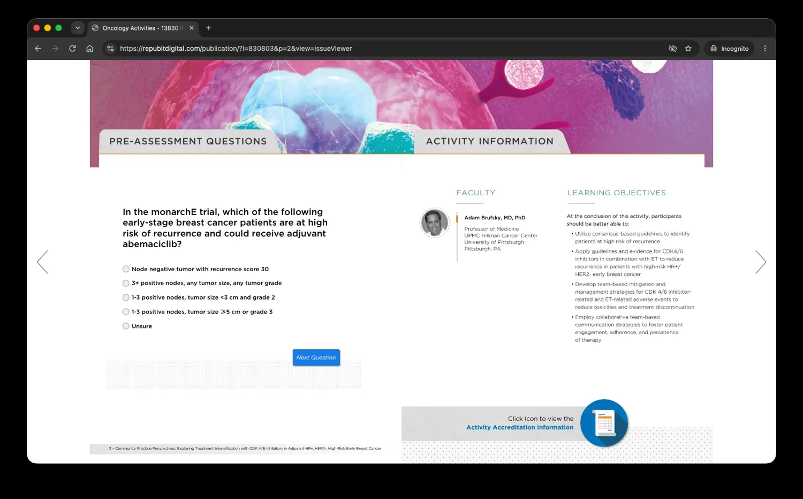Open the Pre-Assessment Questions tab

pyautogui.click(x=188, y=141)
